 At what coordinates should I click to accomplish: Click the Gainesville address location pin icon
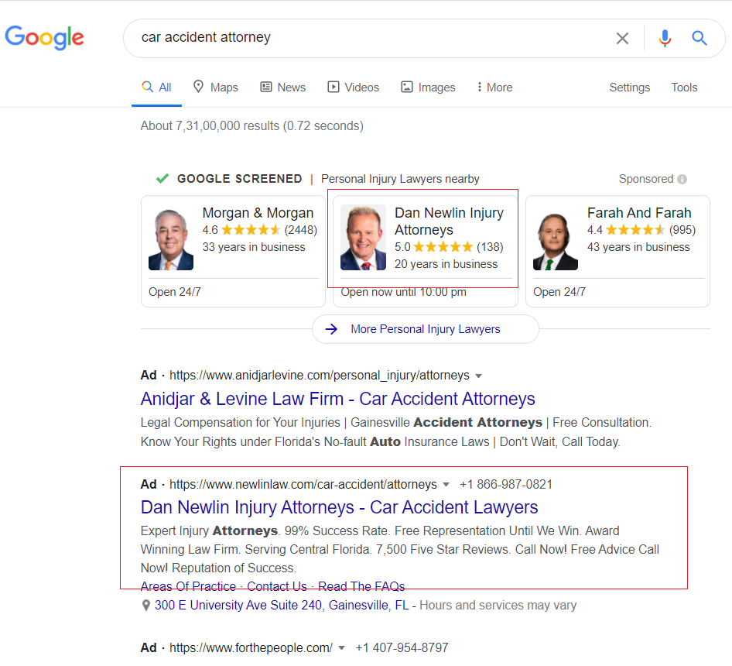[x=145, y=606]
